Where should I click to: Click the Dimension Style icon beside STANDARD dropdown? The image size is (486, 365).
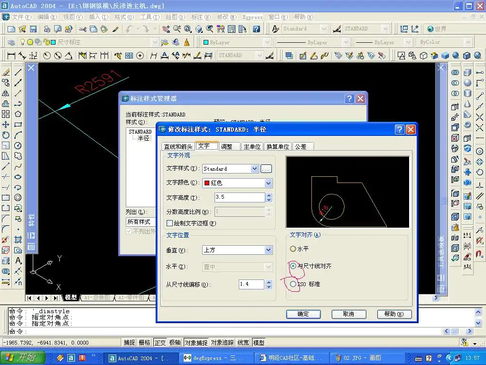[x=270, y=56]
